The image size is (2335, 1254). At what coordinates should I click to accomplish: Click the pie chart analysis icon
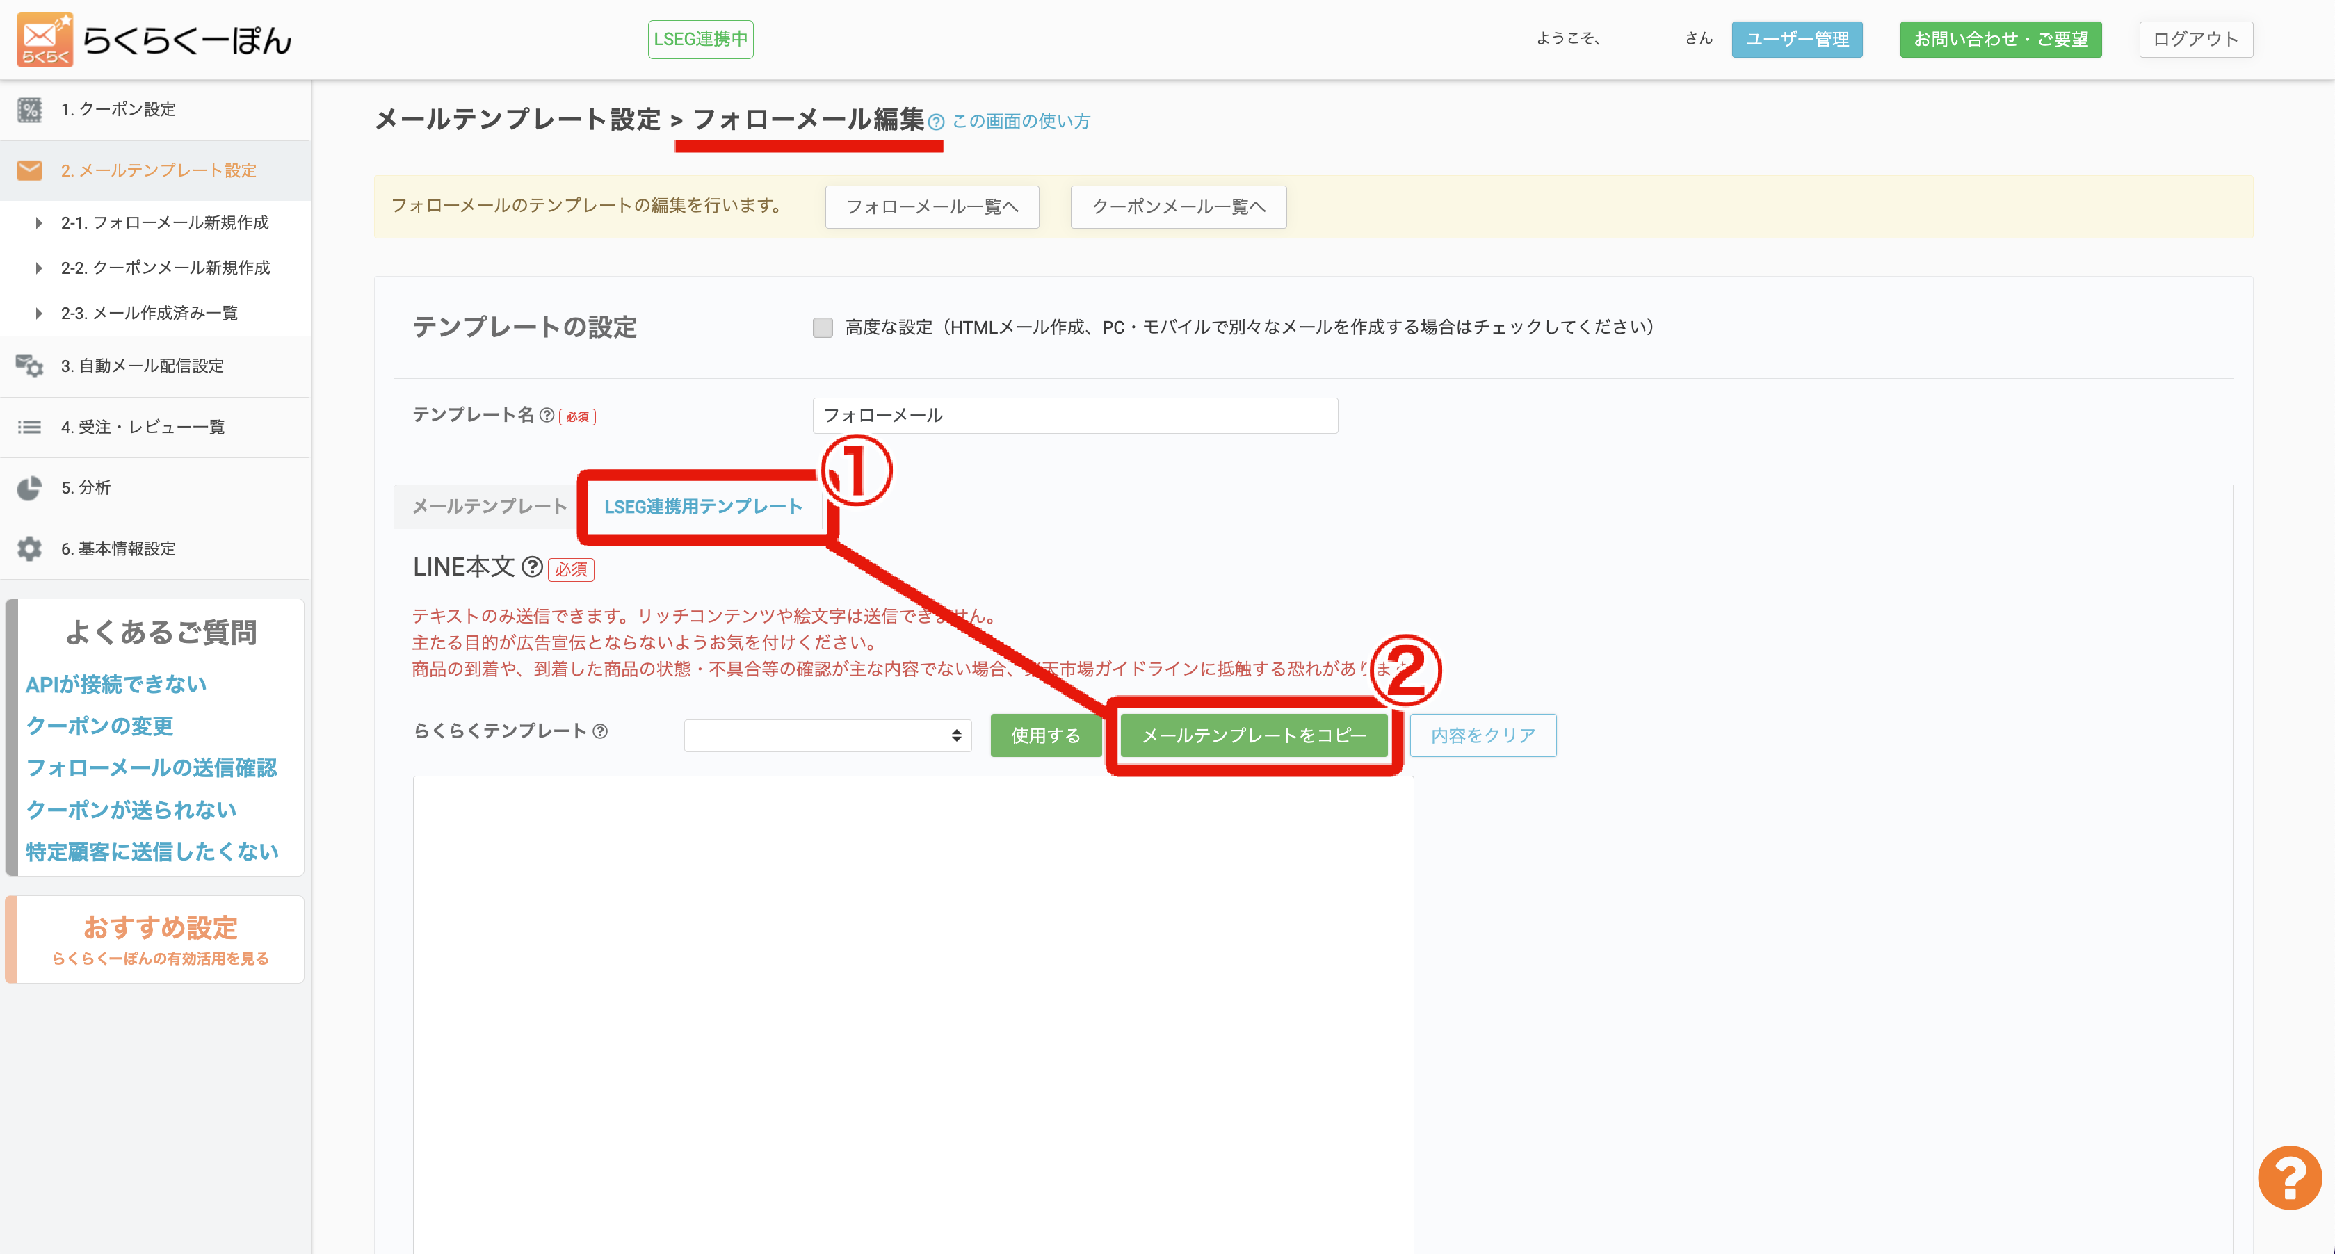coord(30,487)
